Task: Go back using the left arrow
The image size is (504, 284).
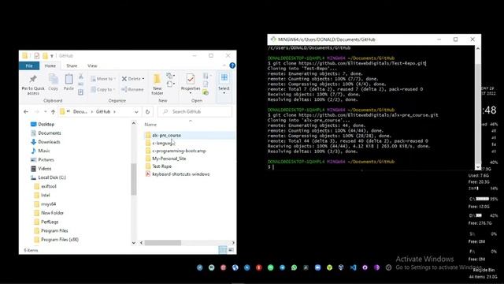Action: (26, 112)
